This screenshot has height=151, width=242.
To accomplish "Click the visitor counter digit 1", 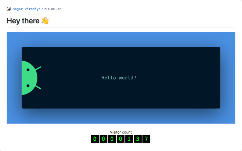I will (129, 139).
